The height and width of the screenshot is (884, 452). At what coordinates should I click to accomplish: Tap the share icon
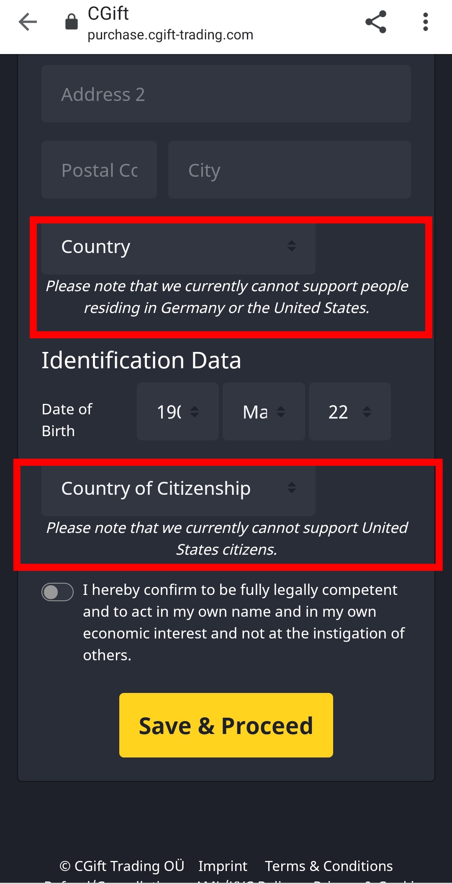tap(375, 22)
